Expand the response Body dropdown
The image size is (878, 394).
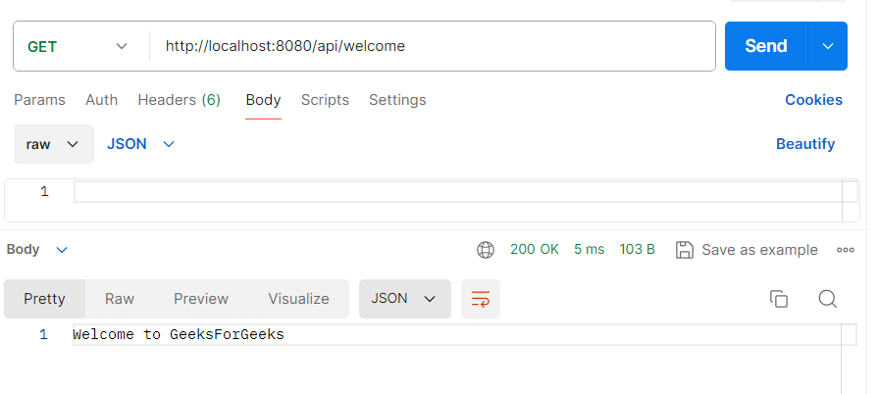pos(37,250)
